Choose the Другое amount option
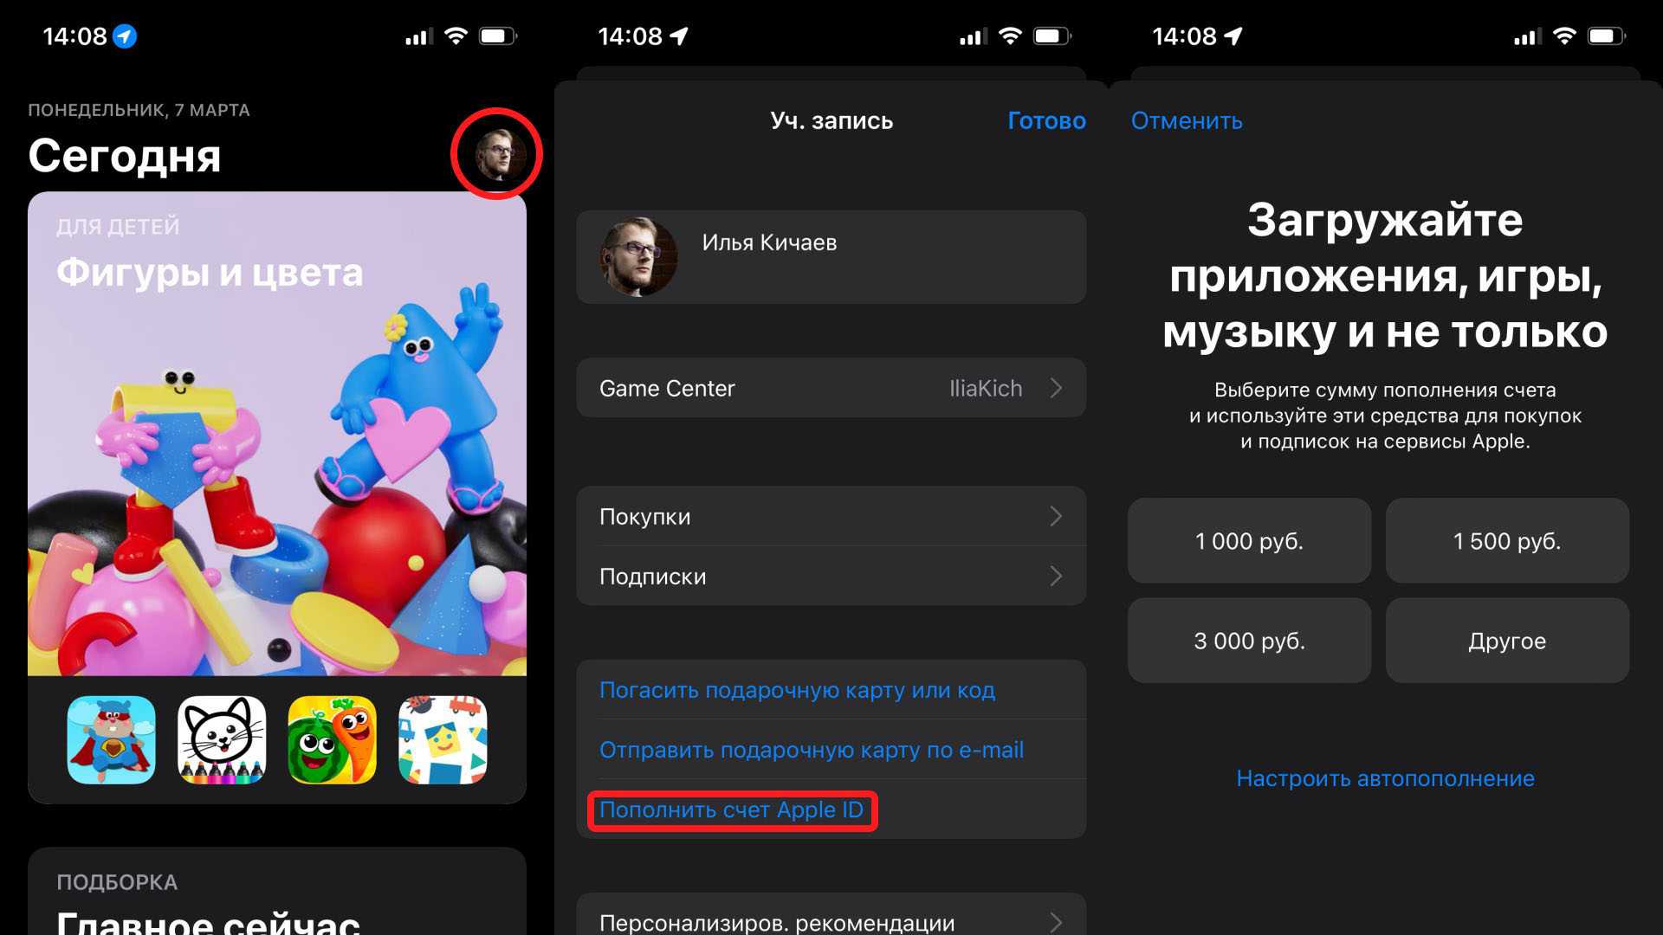 click(1507, 641)
